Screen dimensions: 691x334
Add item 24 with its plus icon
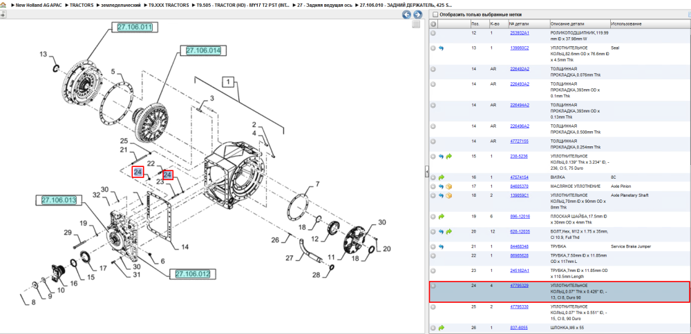[x=434, y=286]
